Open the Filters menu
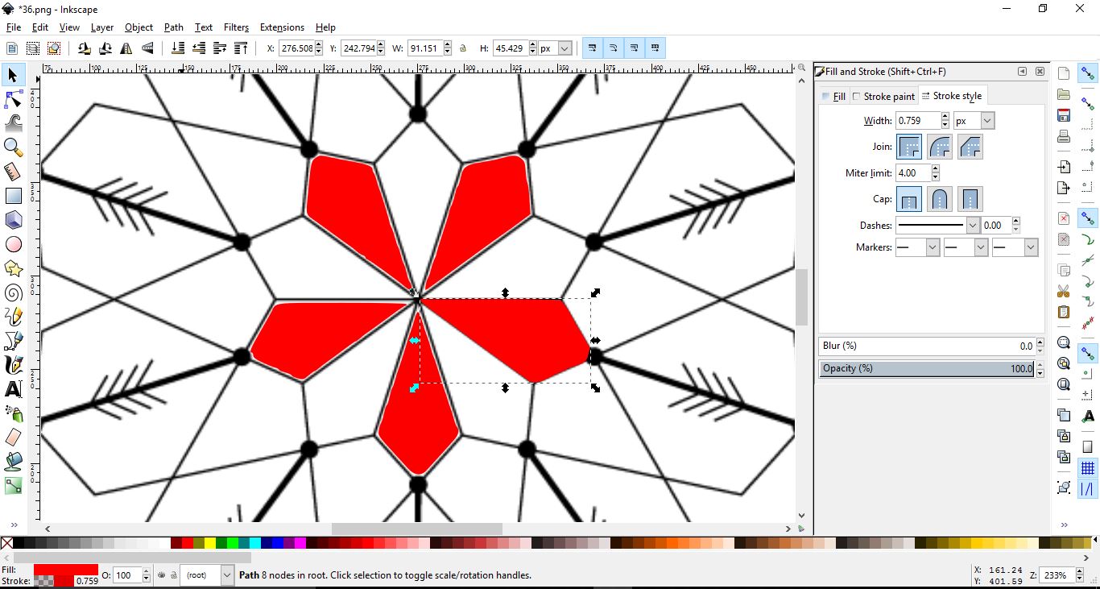This screenshot has width=1100, height=589. tap(236, 27)
